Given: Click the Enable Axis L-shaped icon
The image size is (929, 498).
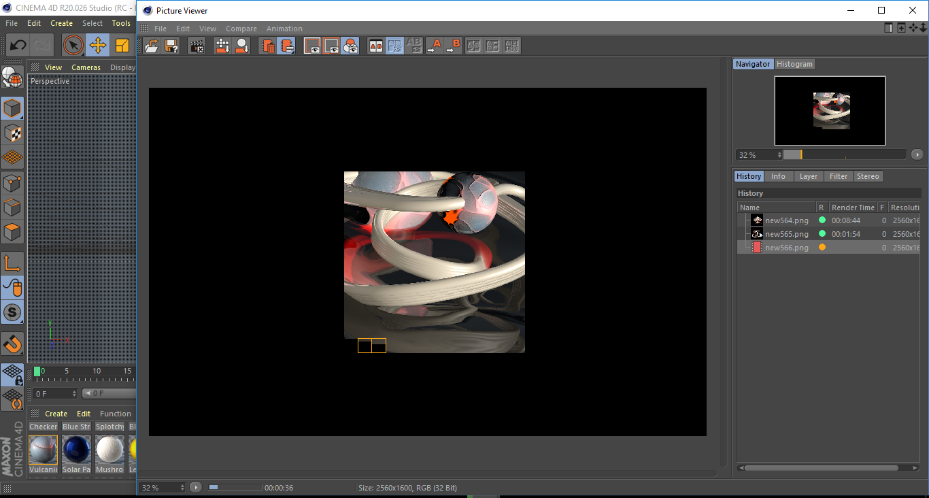Looking at the screenshot, I should (x=12, y=263).
